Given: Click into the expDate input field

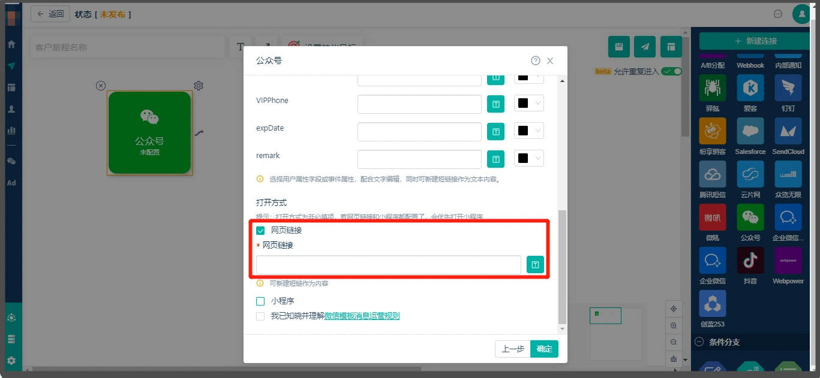Looking at the screenshot, I should tap(419, 132).
